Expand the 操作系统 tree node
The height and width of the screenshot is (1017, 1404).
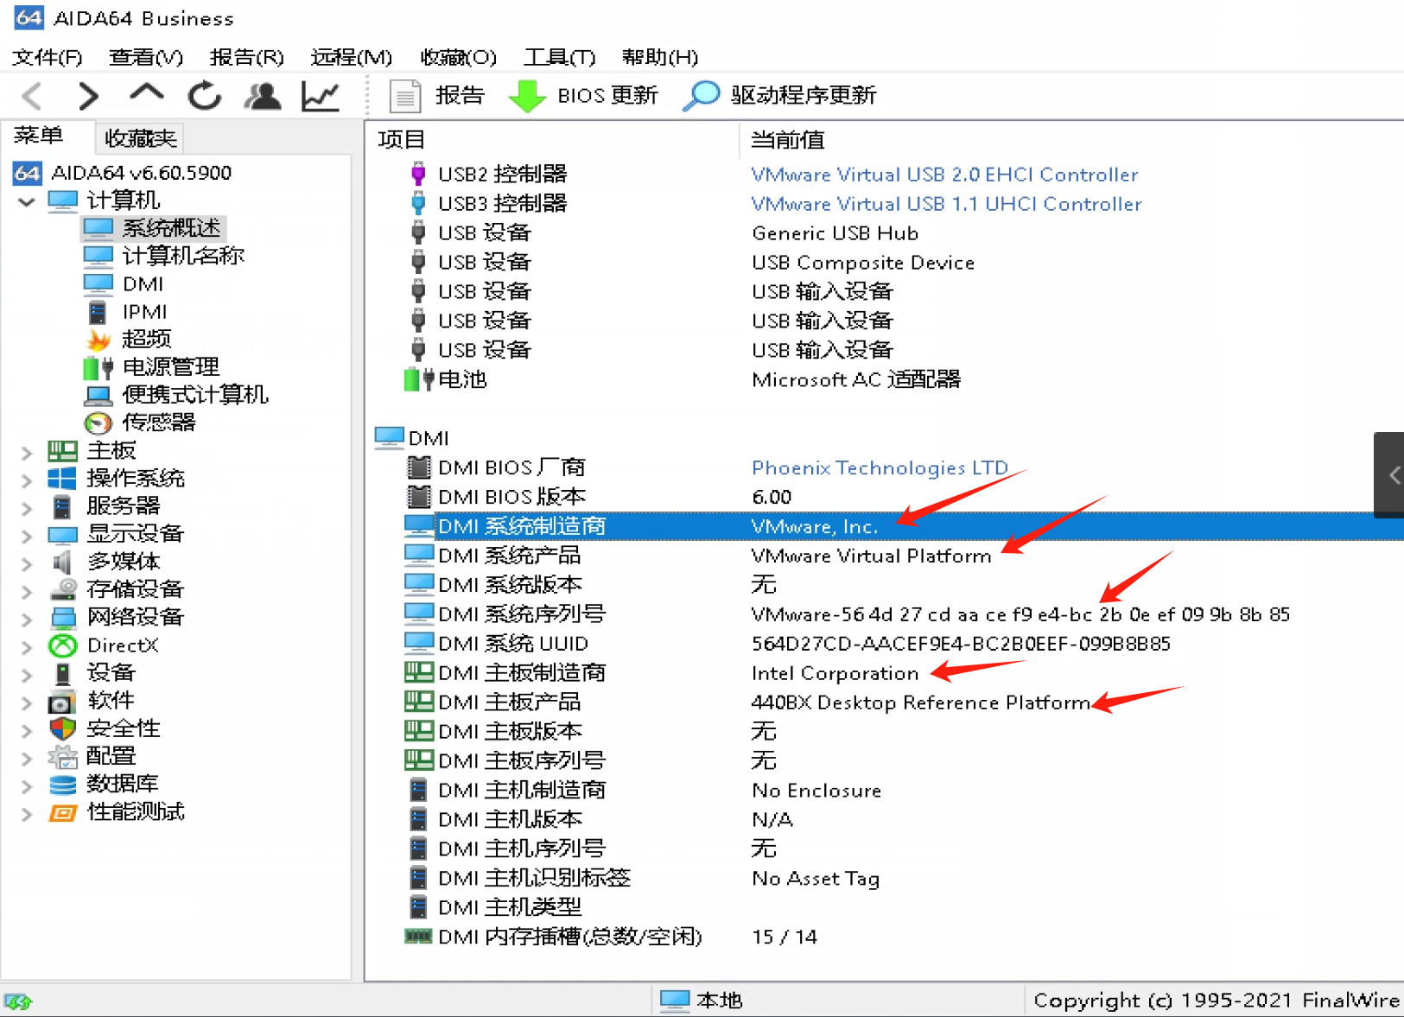click(27, 480)
